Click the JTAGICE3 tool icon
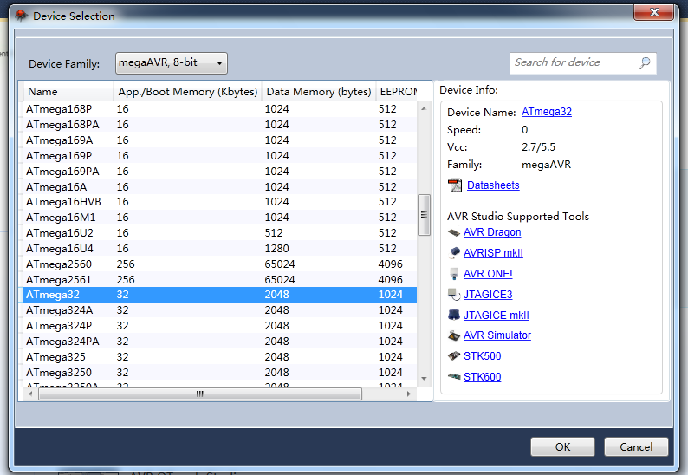 click(454, 295)
